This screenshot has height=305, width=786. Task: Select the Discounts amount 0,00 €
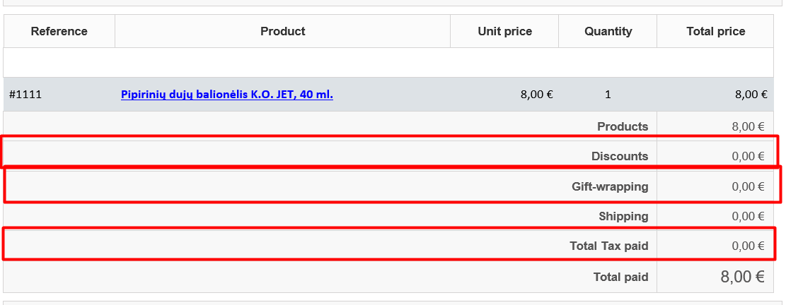748,157
